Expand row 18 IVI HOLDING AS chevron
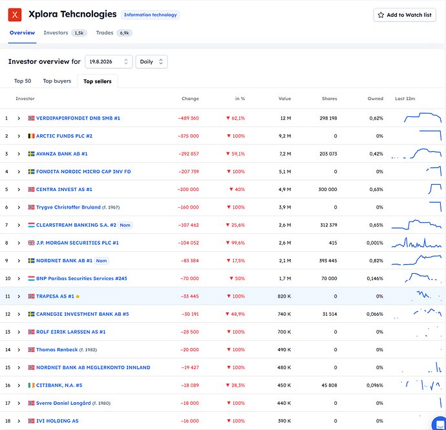This screenshot has height=430, width=446. point(19,421)
